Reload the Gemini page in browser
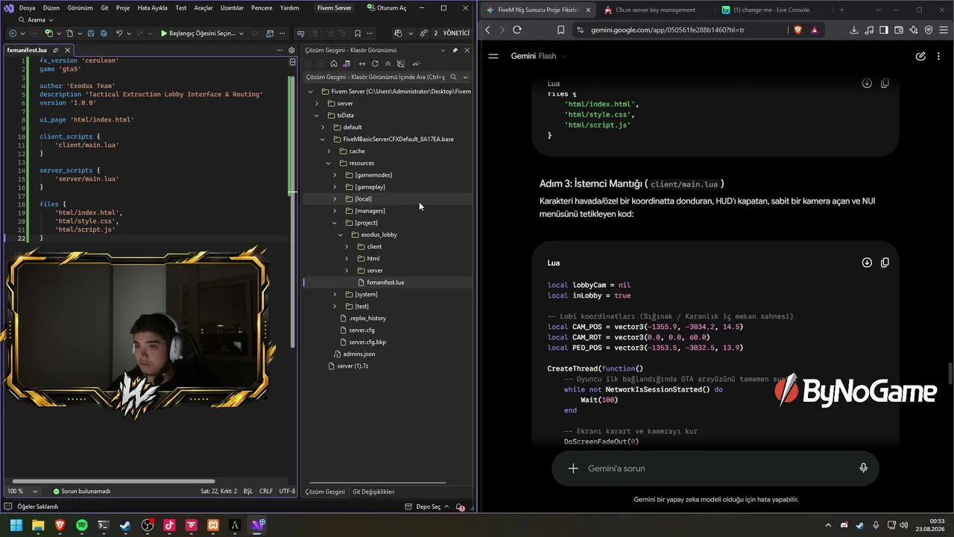The image size is (954, 537). pyautogui.click(x=517, y=30)
